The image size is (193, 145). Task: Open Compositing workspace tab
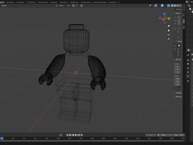click(86, 2)
